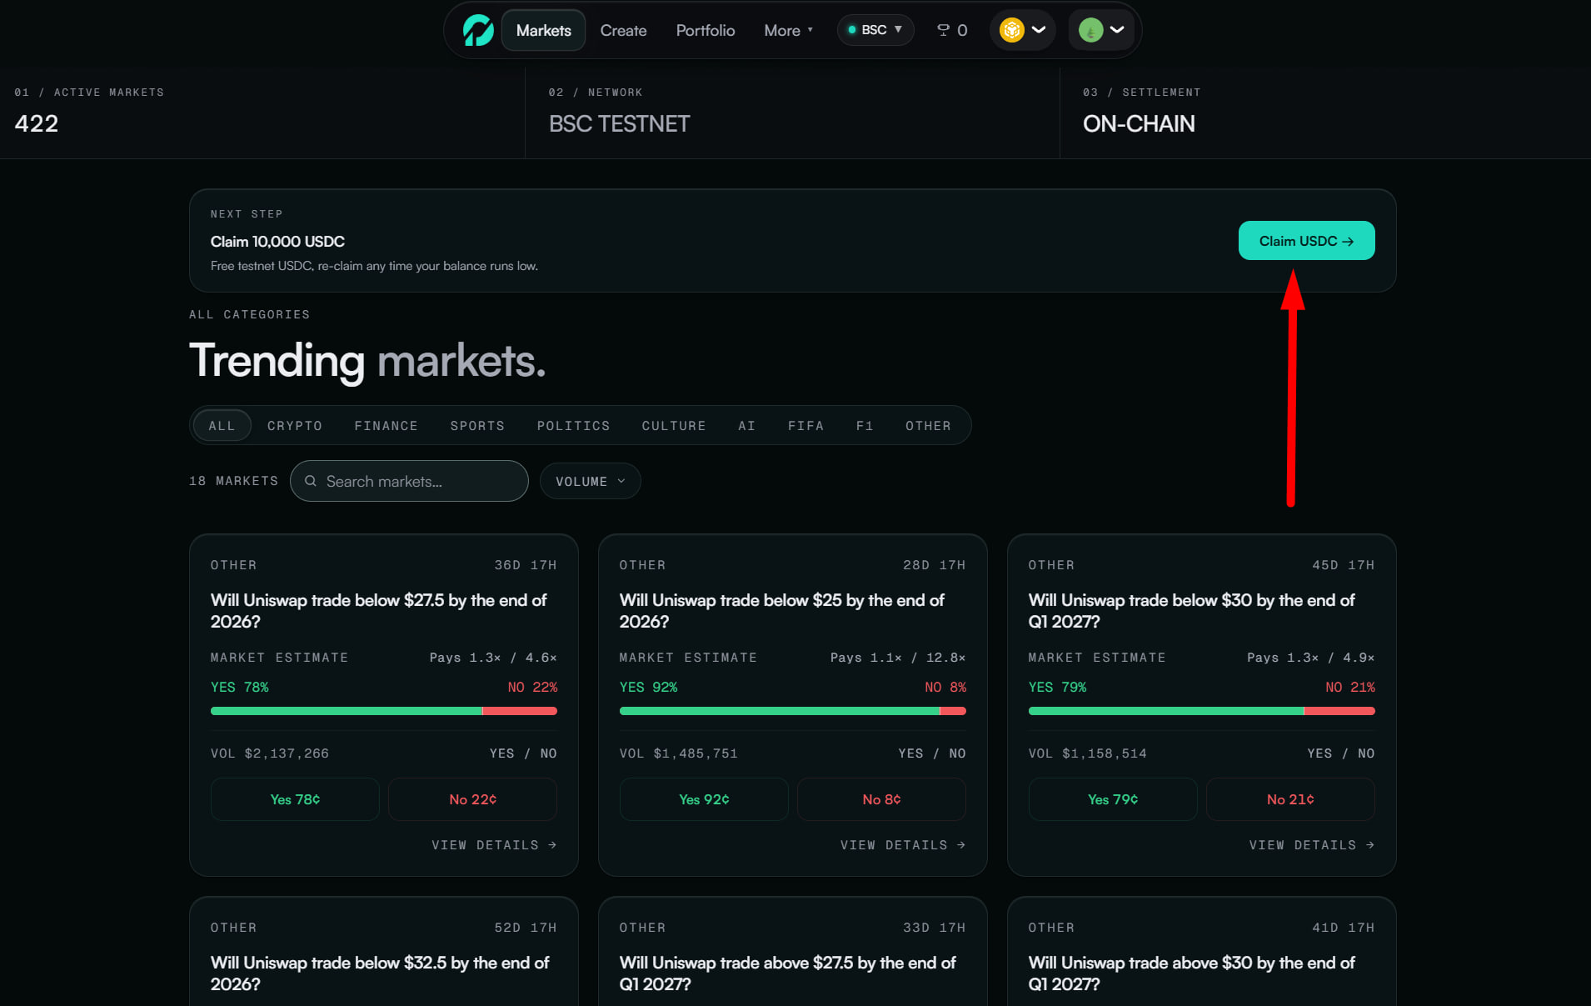Viewport: 1591px width, 1006px height.
Task: Filter markets by FIFA
Action: click(x=805, y=425)
